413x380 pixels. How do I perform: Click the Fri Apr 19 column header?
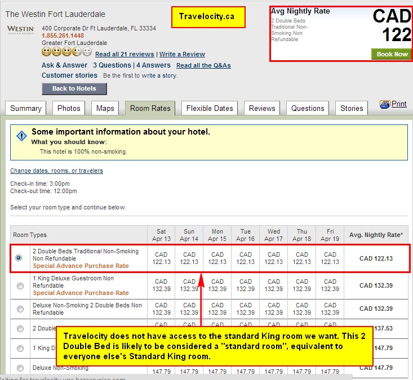[330, 235]
